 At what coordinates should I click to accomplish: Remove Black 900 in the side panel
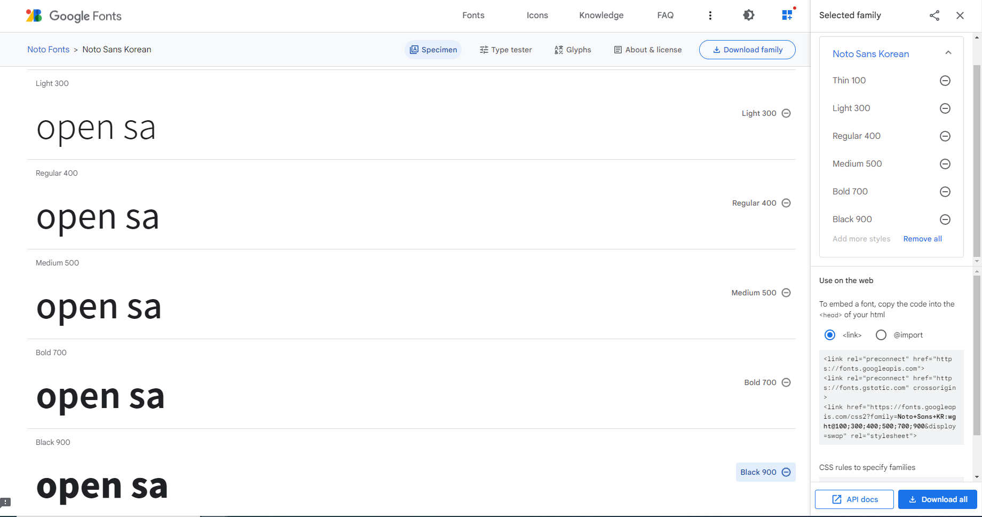point(945,220)
